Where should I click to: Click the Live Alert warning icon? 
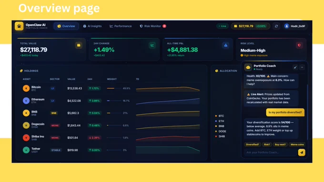click(248, 94)
